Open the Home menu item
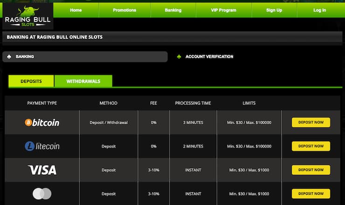The width and height of the screenshot is (345, 205). point(76,10)
